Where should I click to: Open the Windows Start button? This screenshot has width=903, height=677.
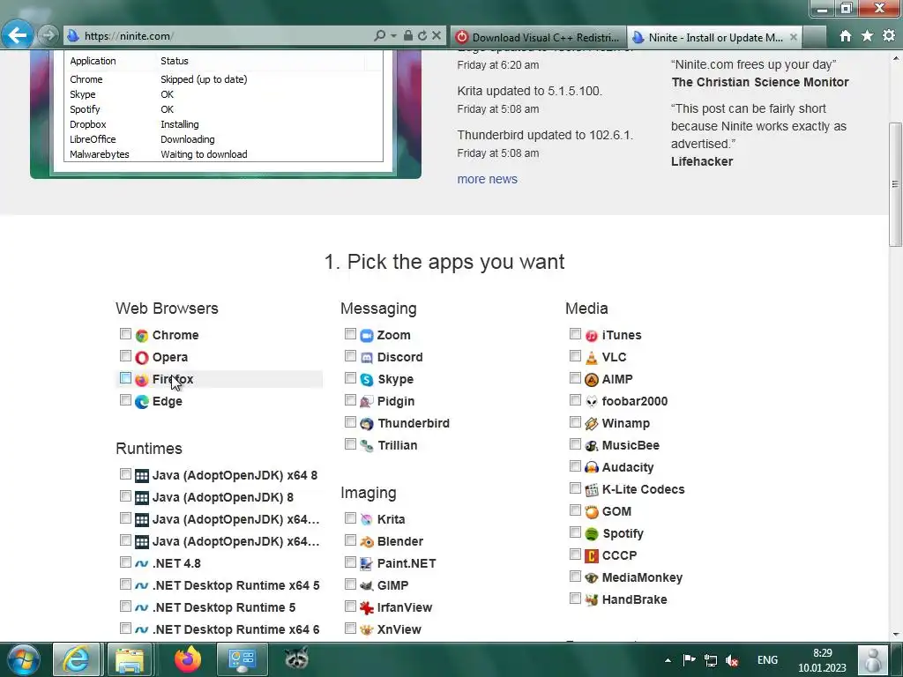coord(24,659)
